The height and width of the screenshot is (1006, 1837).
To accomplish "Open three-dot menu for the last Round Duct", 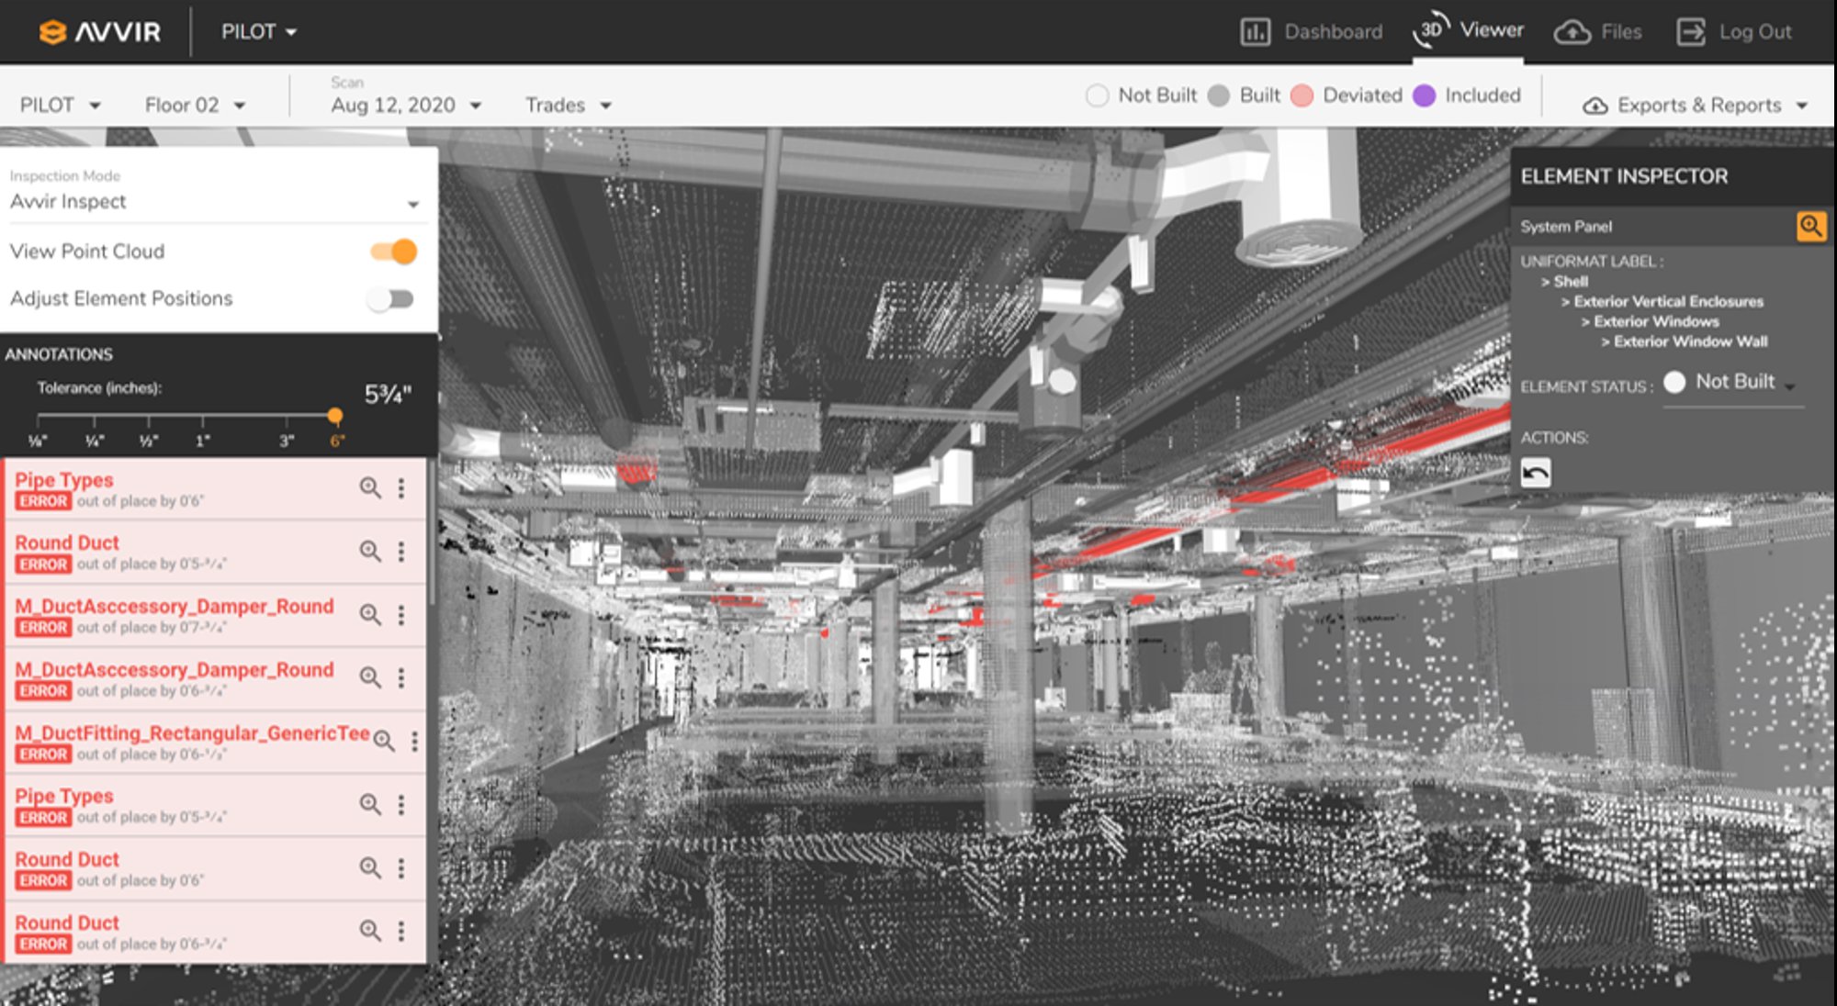I will click(x=401, y=931).
